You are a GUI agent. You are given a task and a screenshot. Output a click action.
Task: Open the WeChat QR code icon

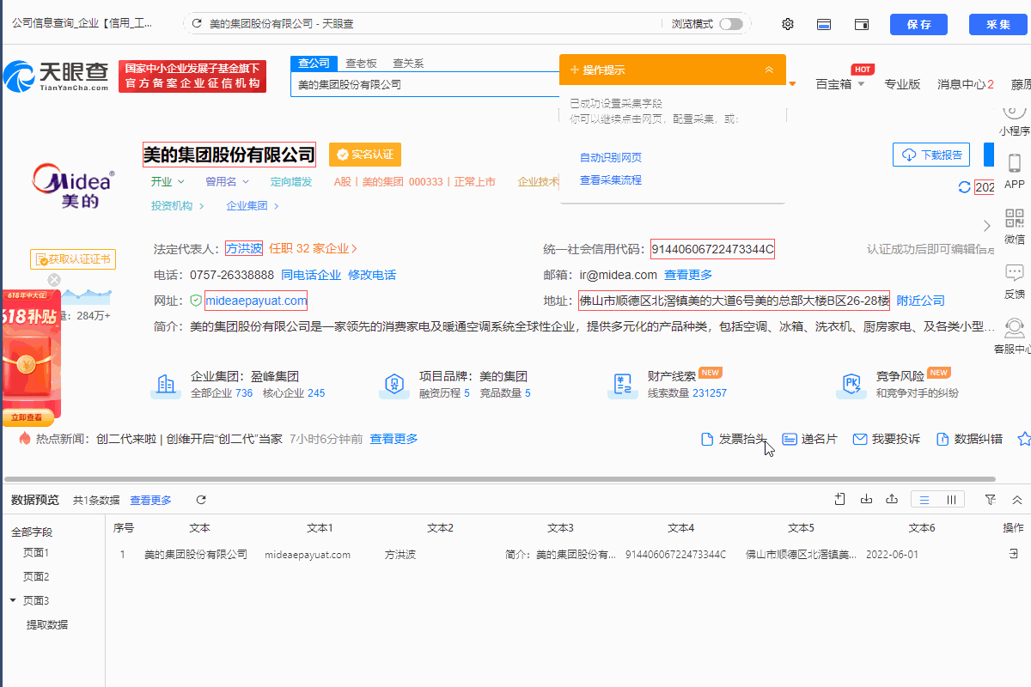(x=1015, y=218)
